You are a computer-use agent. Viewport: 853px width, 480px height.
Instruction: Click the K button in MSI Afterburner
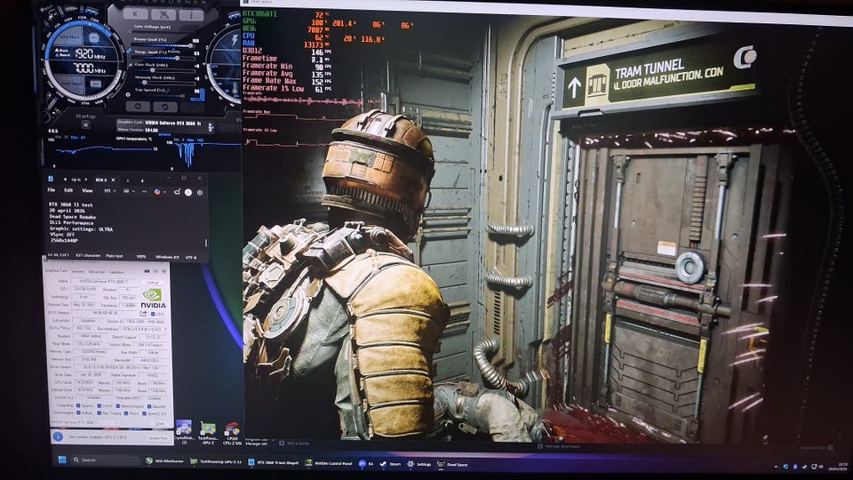(x=135, y=13)
